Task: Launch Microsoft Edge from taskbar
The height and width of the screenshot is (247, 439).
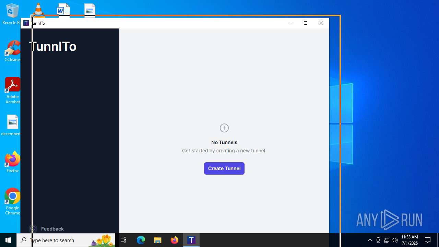Action: [141, 240]
